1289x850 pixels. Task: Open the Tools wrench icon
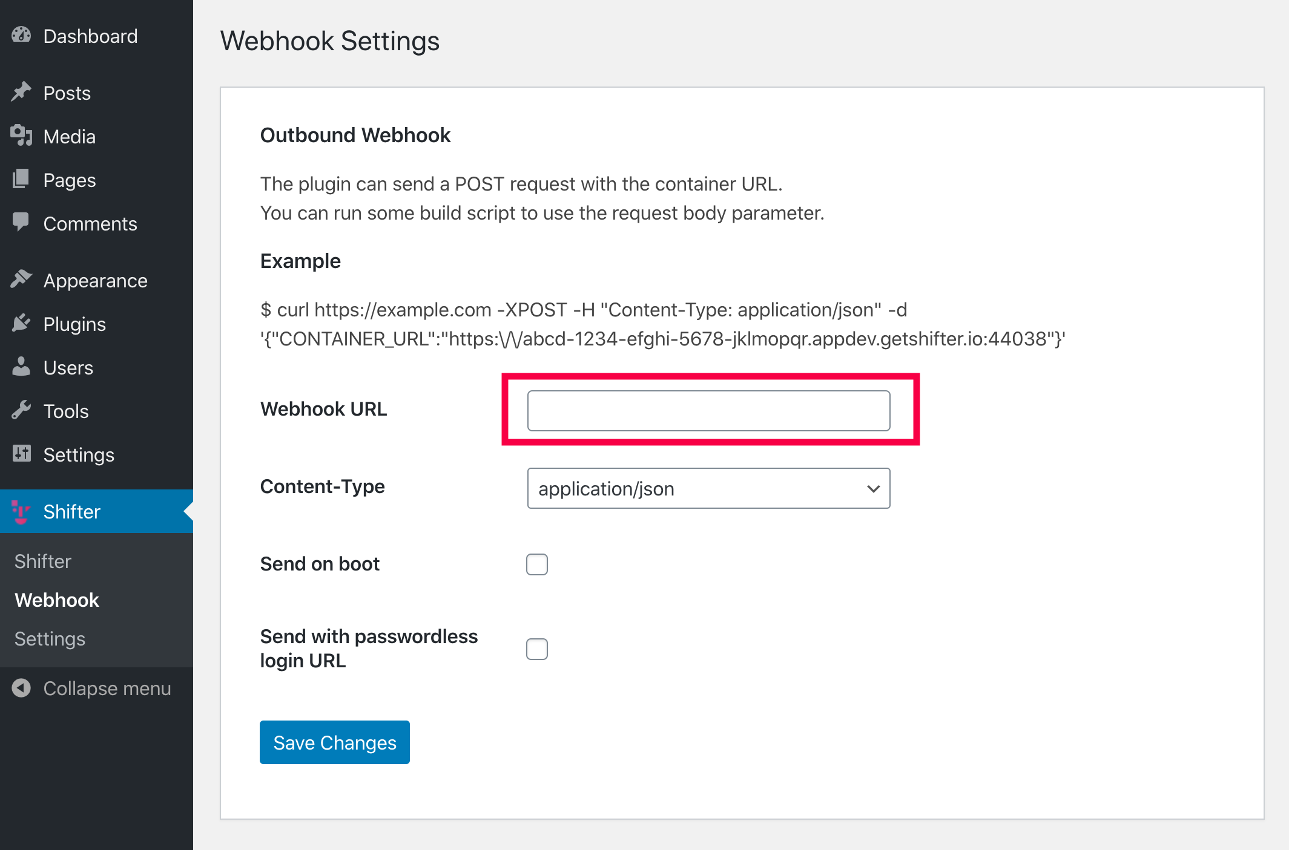(21, 410)
